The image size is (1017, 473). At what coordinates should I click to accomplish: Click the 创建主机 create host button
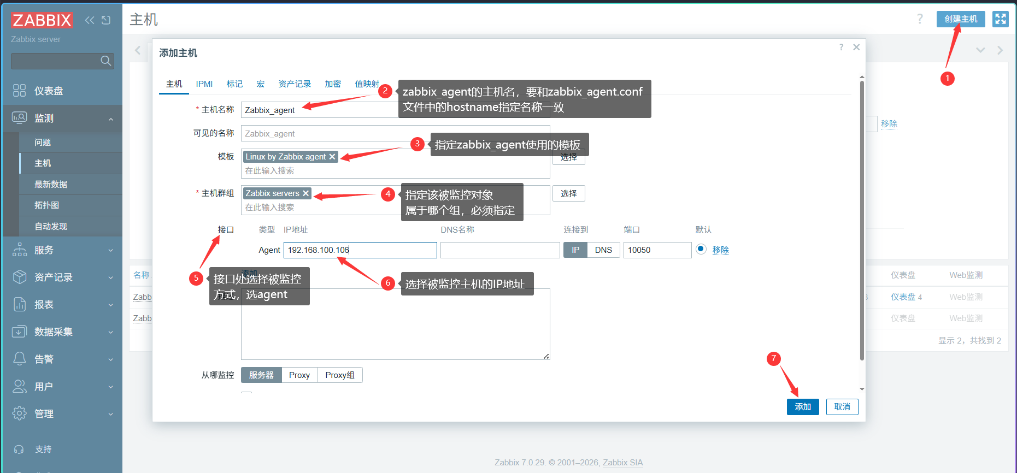[x=961, y=19]
